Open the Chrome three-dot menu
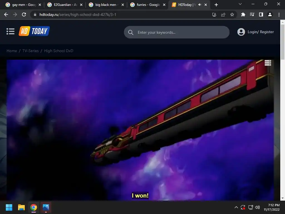This screenshot has width=285, height=214. 279,14
